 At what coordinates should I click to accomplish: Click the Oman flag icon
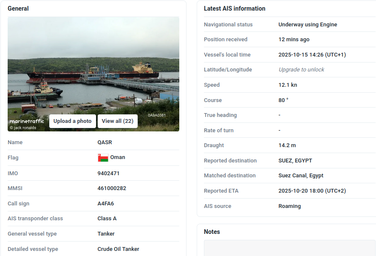click(103, 158)
